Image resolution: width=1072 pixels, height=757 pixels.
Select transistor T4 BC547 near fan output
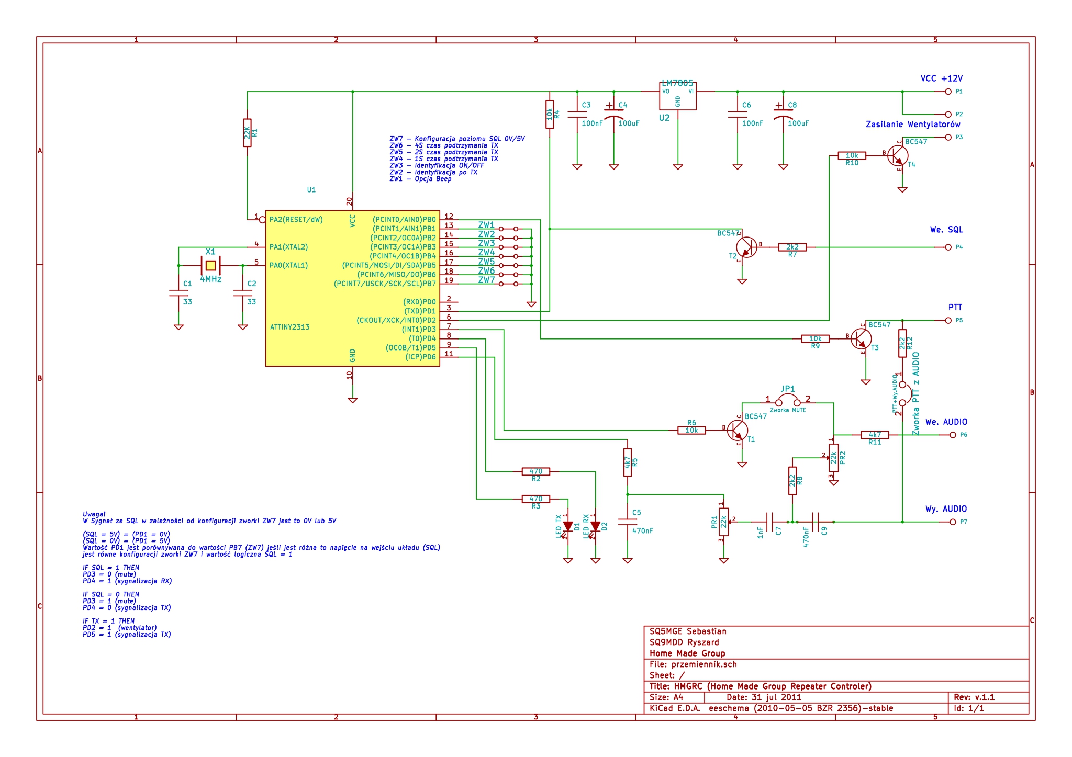coord(898,155)
